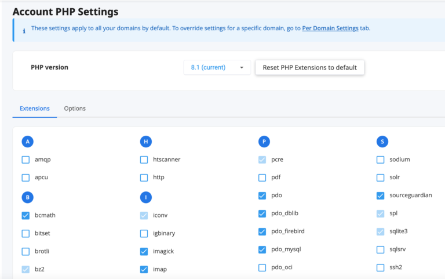Enable the amqp extension checkbox
The image size is (445, 279).
(x=25, y=160)
